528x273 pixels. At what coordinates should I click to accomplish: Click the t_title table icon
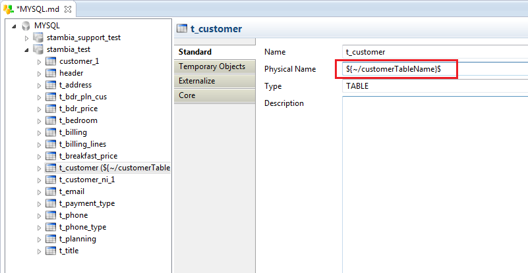[x=51, y=251]
